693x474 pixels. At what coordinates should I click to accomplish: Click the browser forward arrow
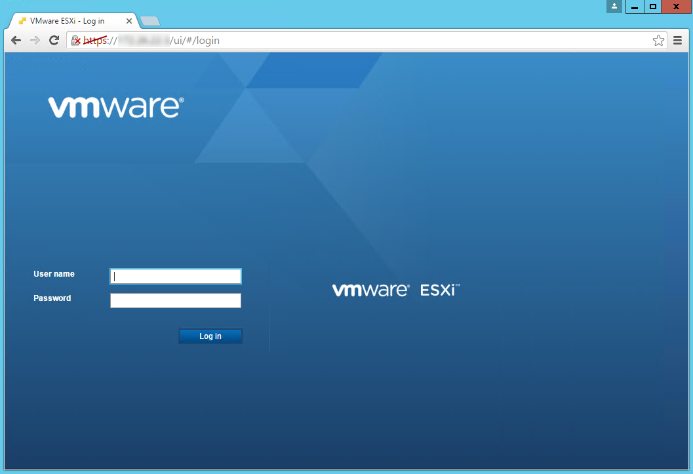click(x=35, y=41)
